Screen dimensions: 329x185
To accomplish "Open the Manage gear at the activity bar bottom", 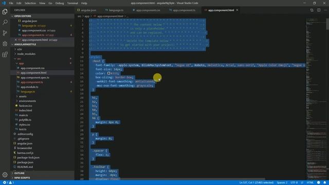I will click(x=5, y=175).
